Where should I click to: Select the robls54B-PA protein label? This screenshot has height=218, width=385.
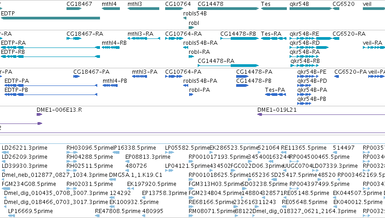(x=200, y=81)
